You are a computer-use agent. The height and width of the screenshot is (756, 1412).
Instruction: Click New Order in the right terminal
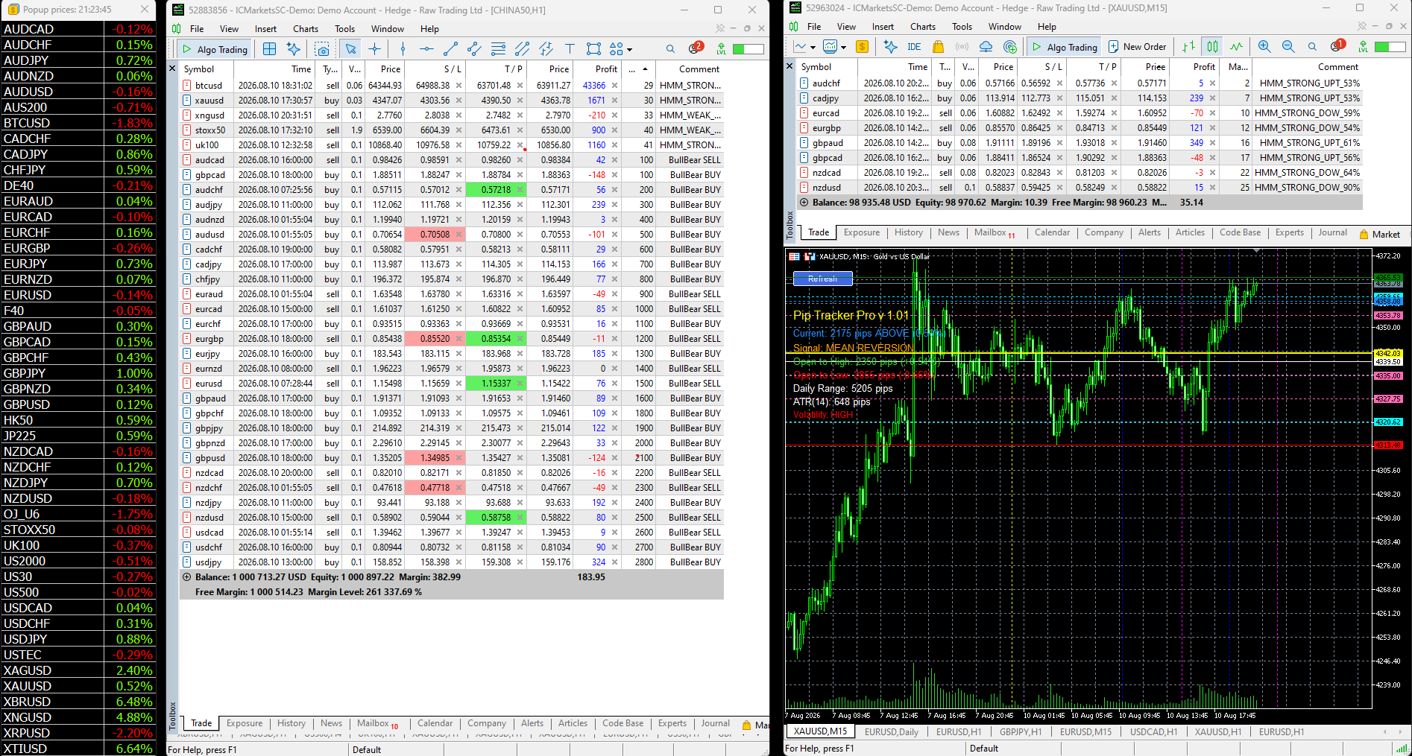click(1137, 47)
